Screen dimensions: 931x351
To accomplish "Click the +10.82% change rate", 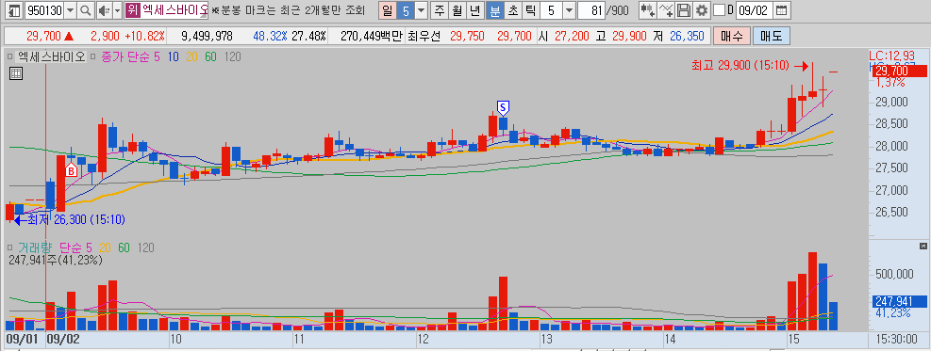I will coord(144,36).
